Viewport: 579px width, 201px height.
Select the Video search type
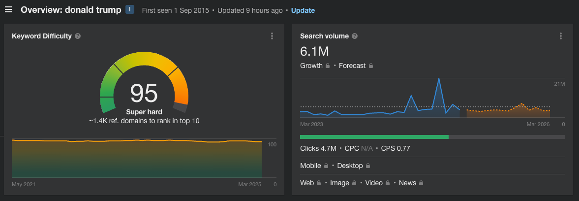point(374,183)
